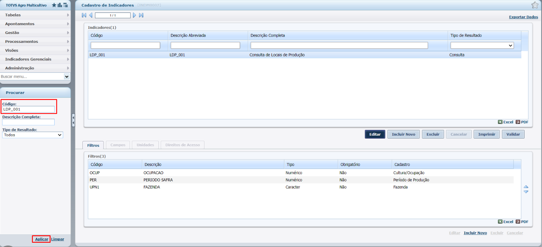Switch to the Filtros tab
Screen dimensions: 542x247
93,145
